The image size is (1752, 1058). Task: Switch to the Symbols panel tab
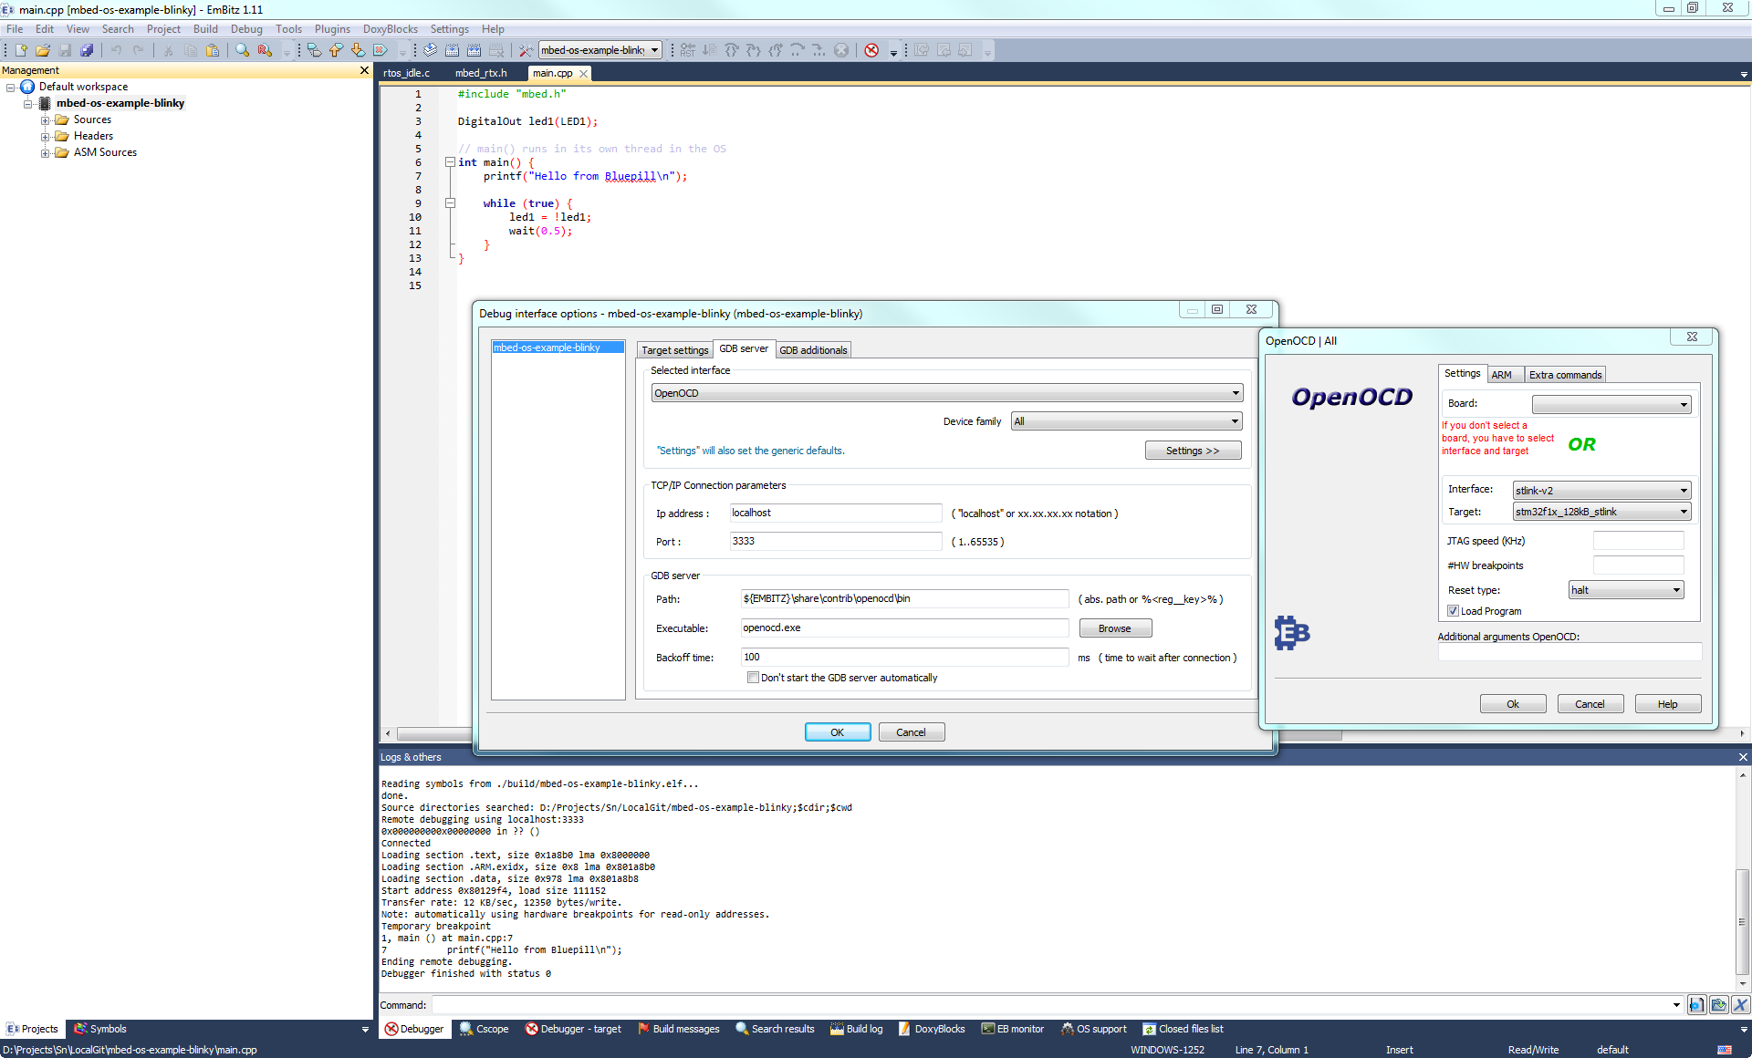click(100, 1029)
